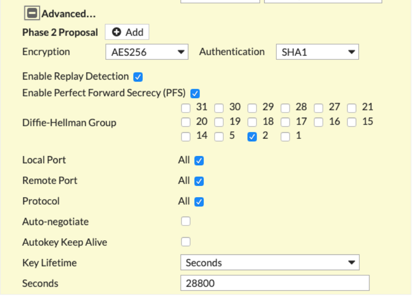Click the Seconds field showing 28800
Viewport: 416px width, 296px height.
(275, 283)
